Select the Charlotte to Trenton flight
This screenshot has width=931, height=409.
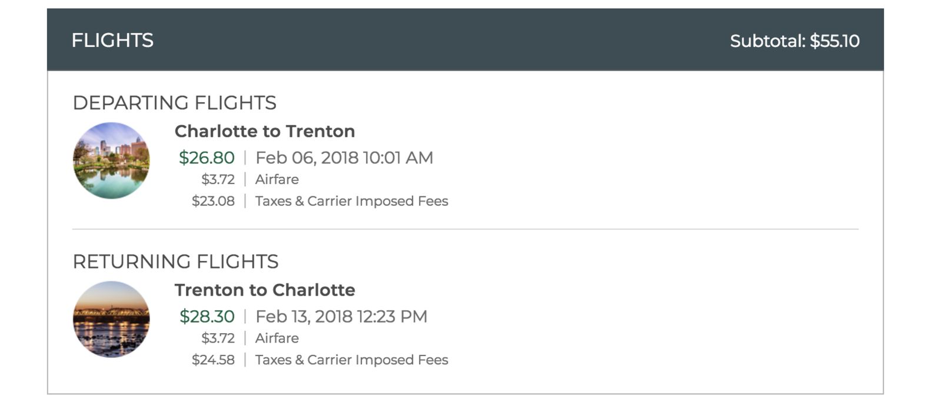coord(264,131)
